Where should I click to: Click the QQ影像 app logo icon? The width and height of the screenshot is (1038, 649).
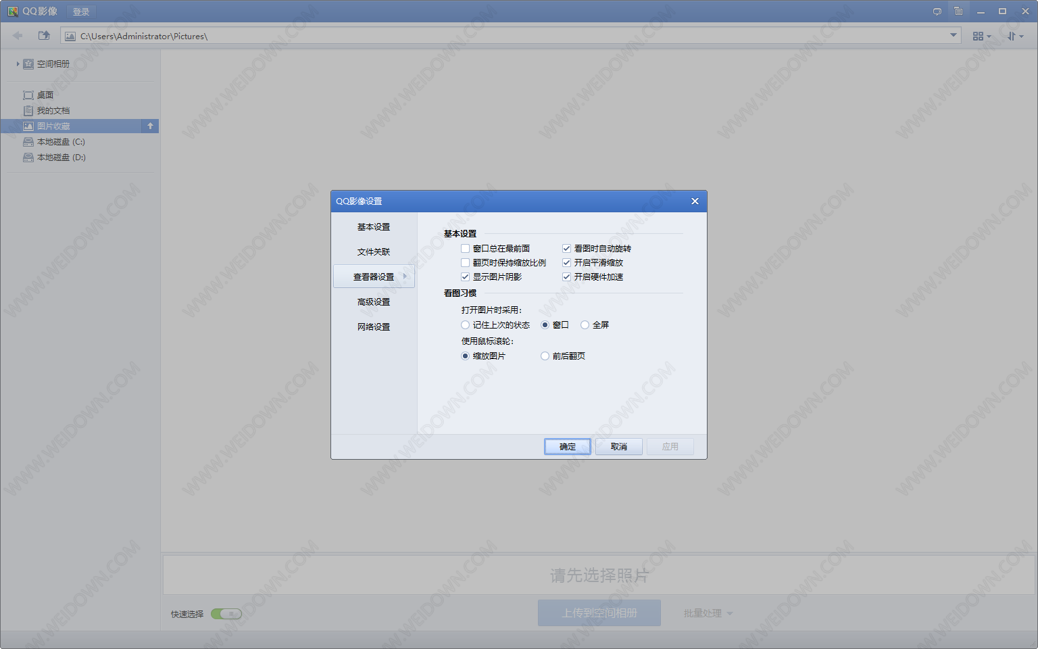coord(13,11)
